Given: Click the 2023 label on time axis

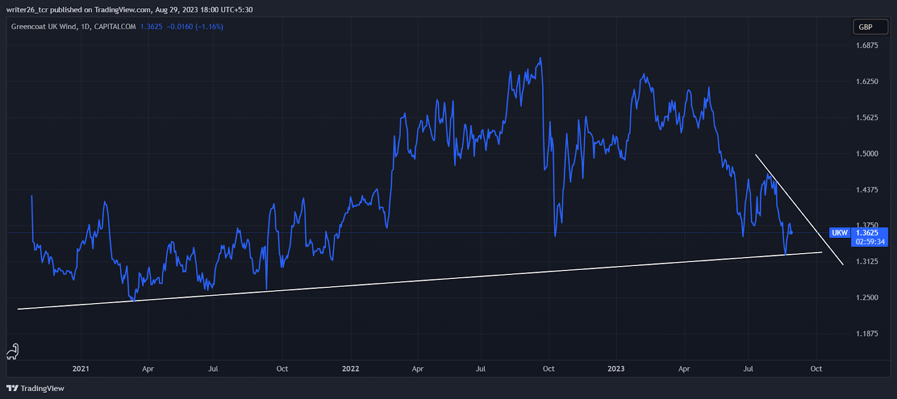Looking at the screenshot, I should coord(616,369).
